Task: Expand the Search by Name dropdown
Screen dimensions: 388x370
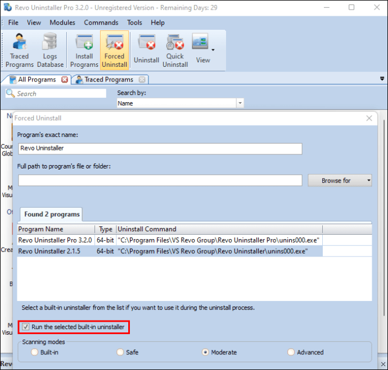Action: pyautogui.click(x=240, y=103)
